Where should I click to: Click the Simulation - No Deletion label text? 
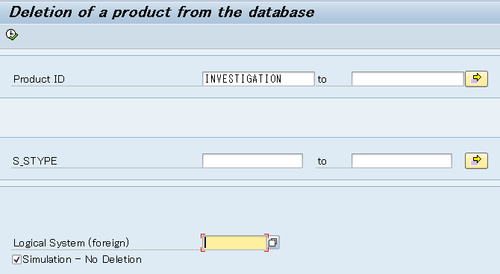point(82,259)
